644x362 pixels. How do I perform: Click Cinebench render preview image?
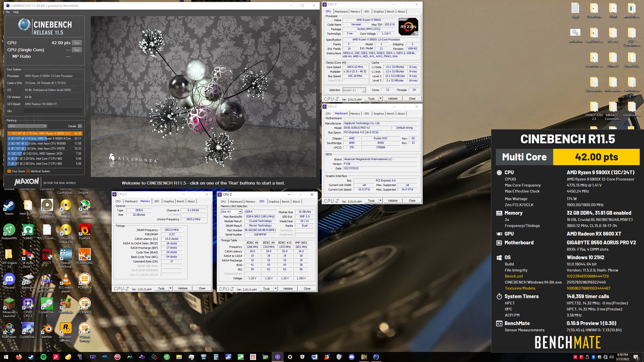coord(203,97)
